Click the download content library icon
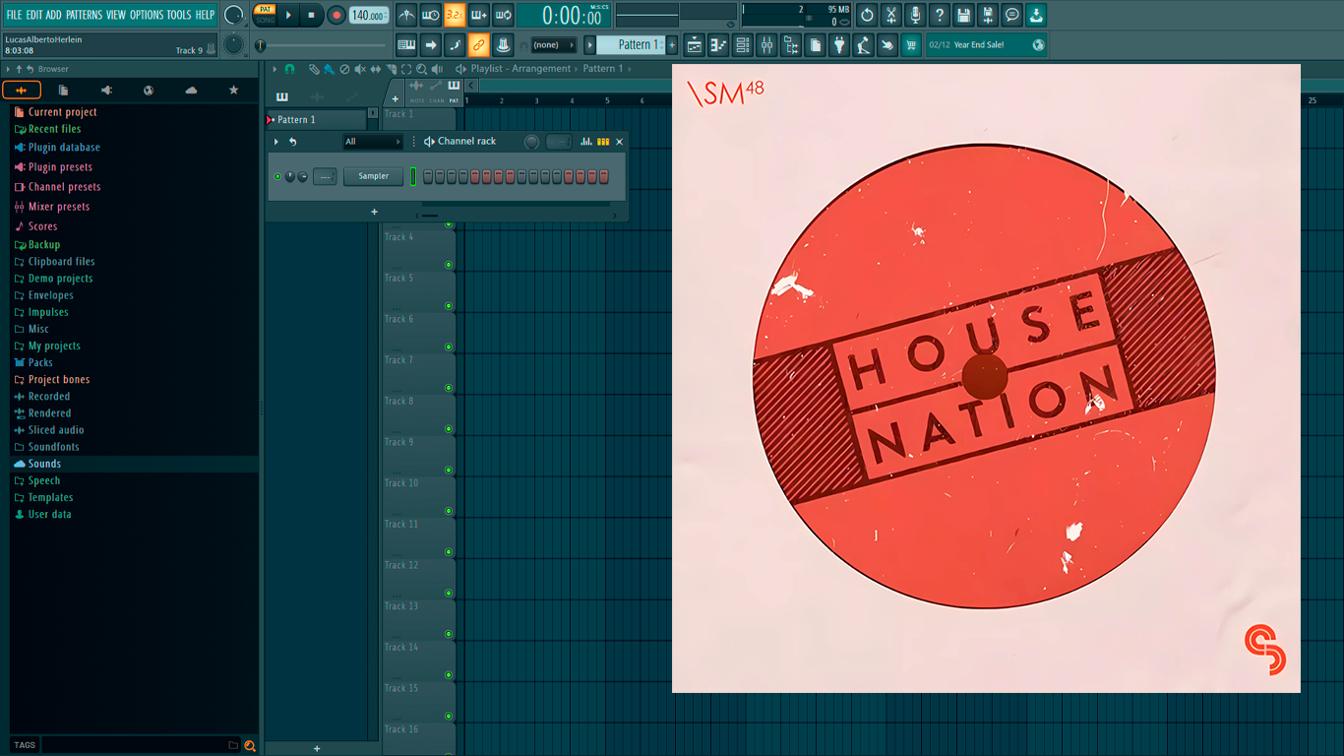This screenshot has height=756, width=1344. point(1036,15)
